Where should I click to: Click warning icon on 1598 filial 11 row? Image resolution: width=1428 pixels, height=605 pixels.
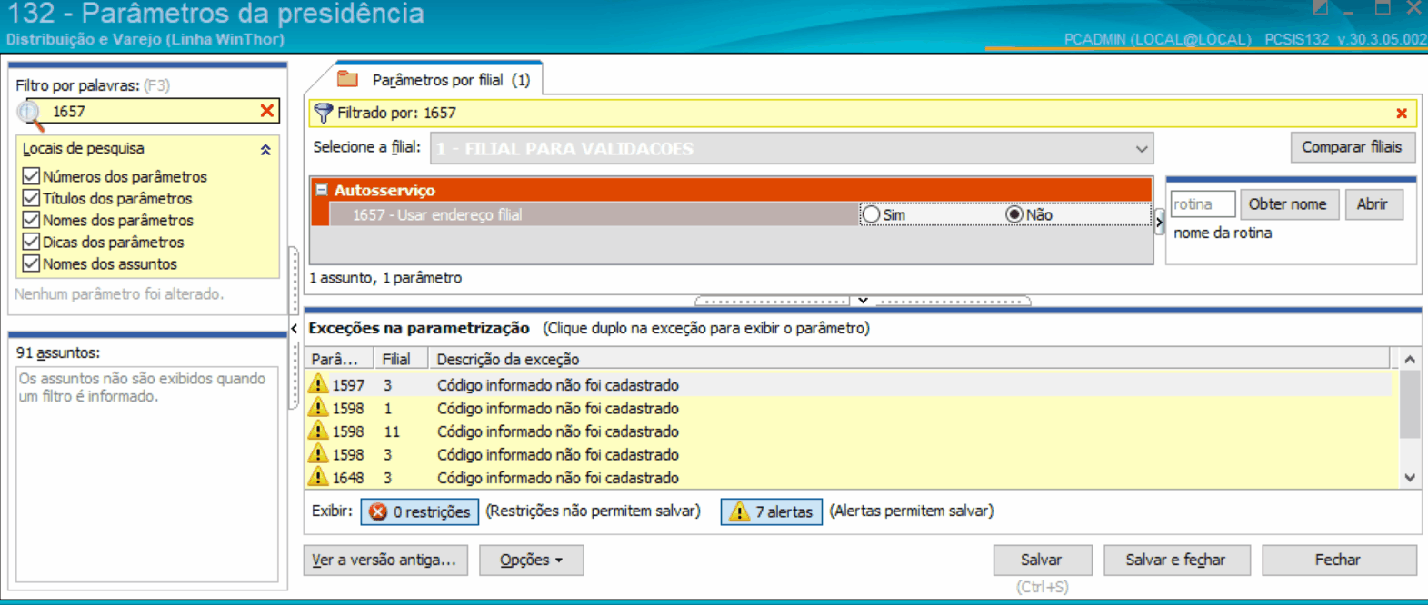318,431
